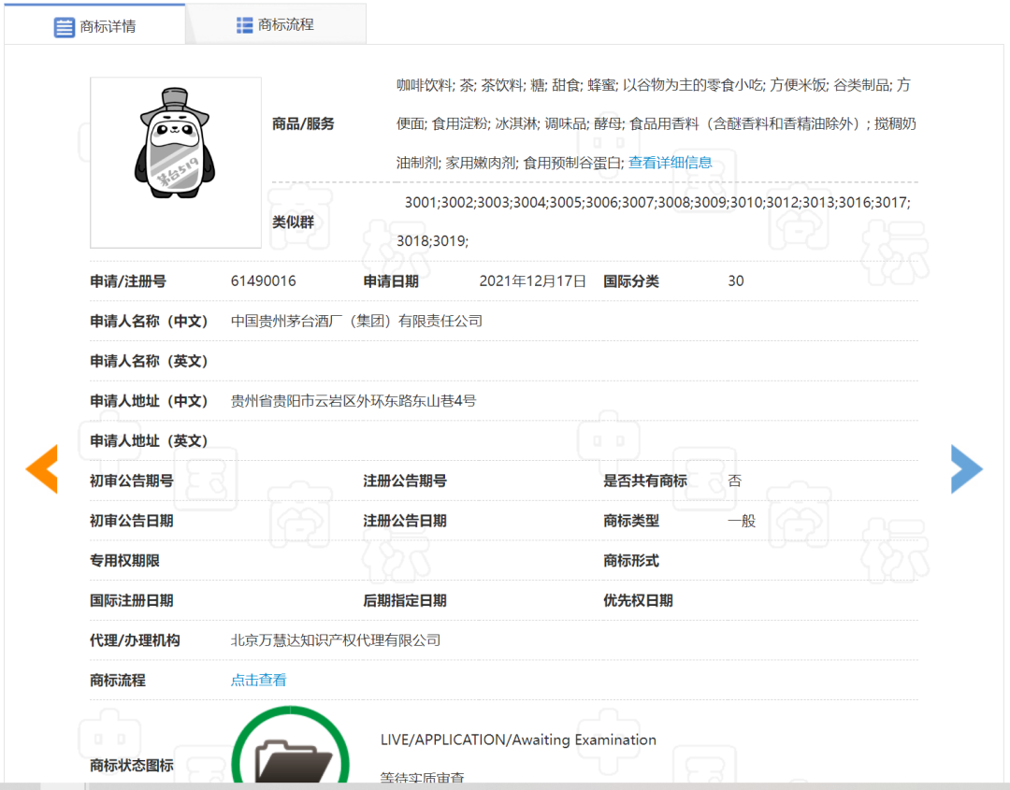Image resolution: width=1010 pixels, height=790 pixels.
Task: Click the grid icon beside 商标流程
Action: pyautogui.click(x=244, y=25)
